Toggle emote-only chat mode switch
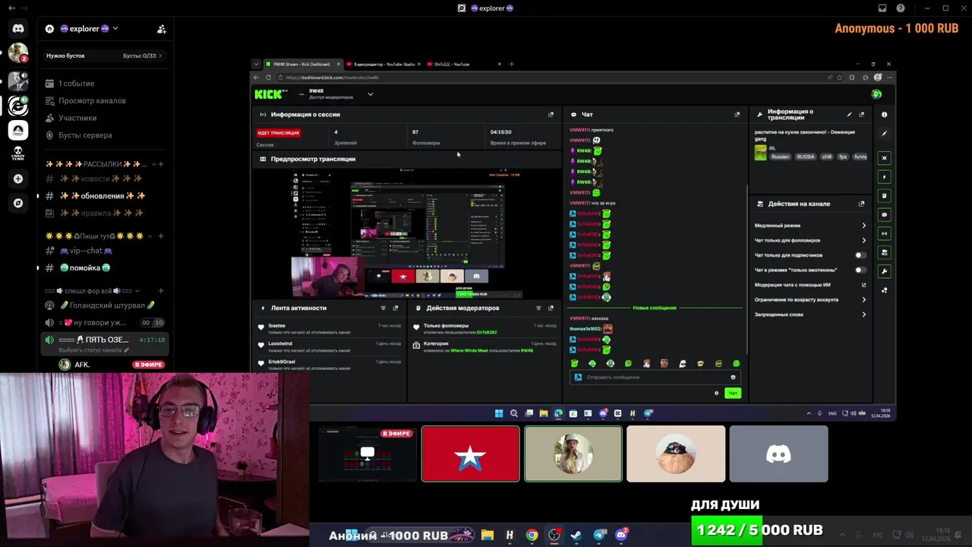 click(x=860, y=270)
